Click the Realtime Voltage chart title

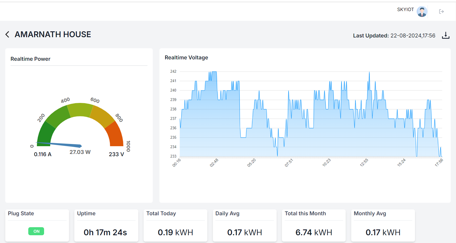[186, 57]
